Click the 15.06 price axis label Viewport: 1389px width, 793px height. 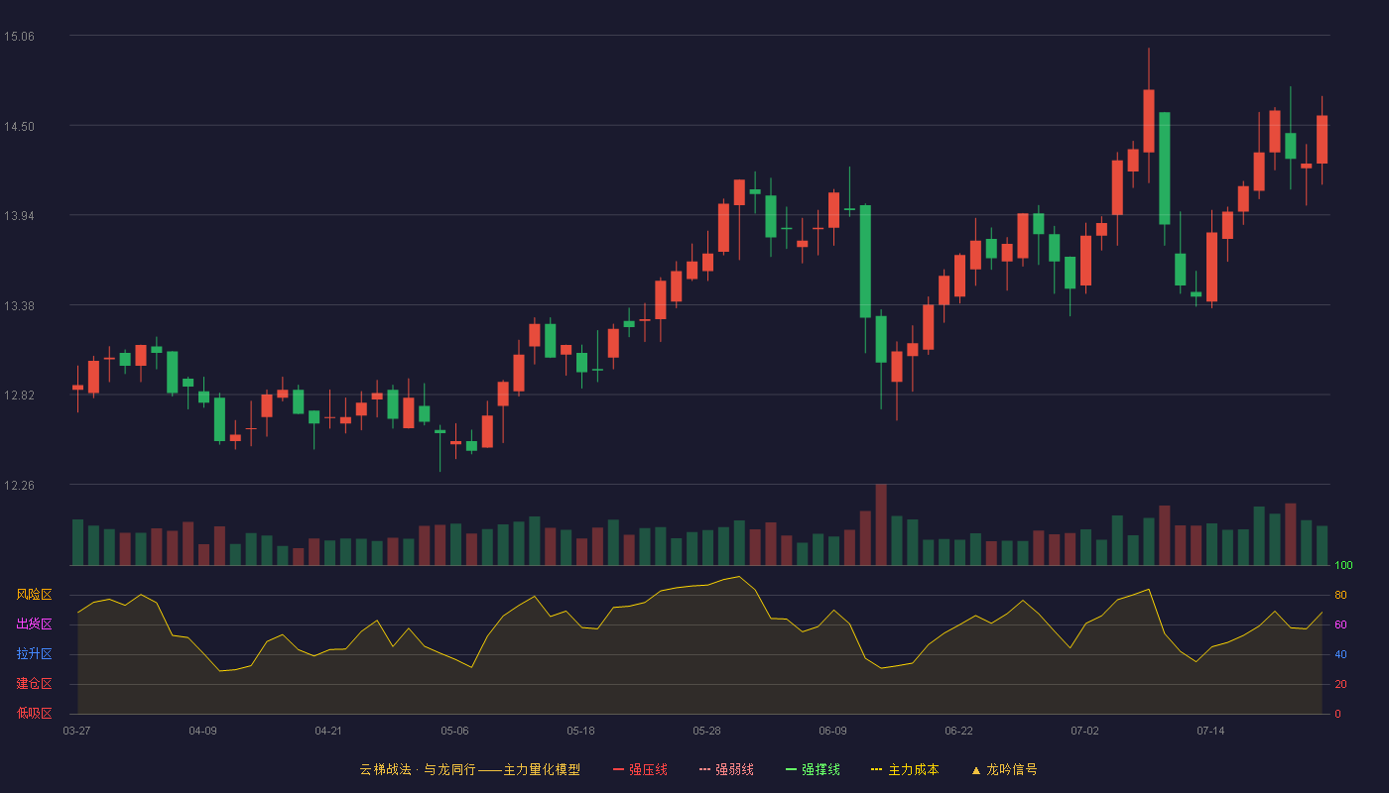(x=19, y=37)
